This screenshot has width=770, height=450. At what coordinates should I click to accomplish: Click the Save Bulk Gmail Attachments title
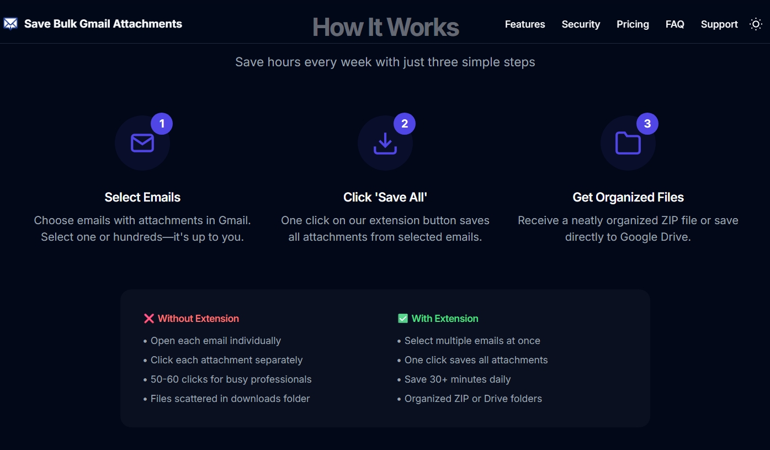(x=103, y=24)
